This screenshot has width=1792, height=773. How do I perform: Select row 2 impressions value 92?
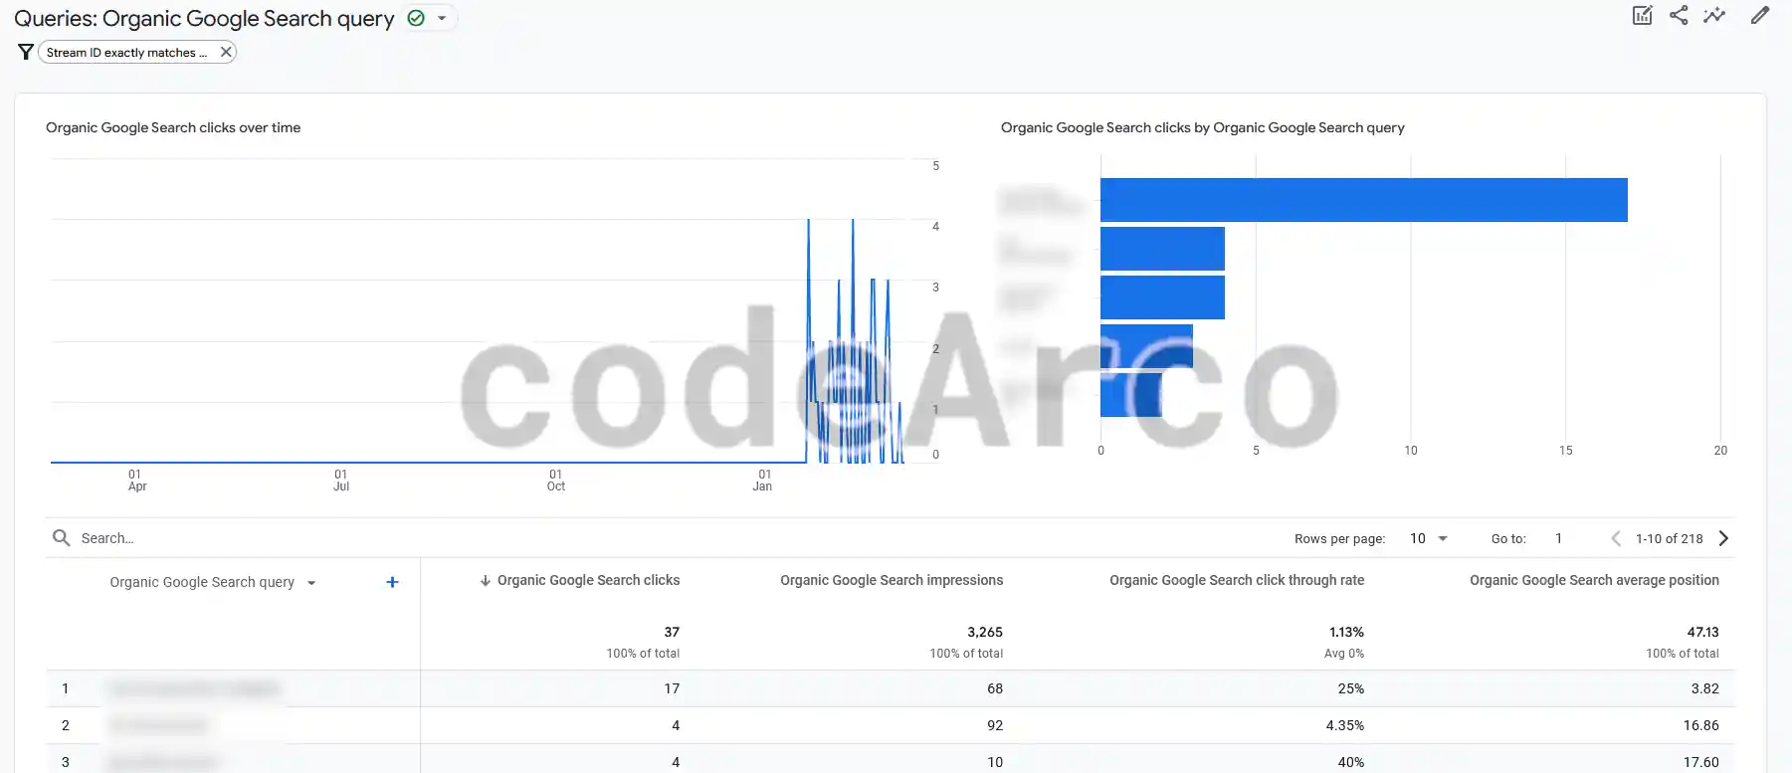click(x=995, y=725)
